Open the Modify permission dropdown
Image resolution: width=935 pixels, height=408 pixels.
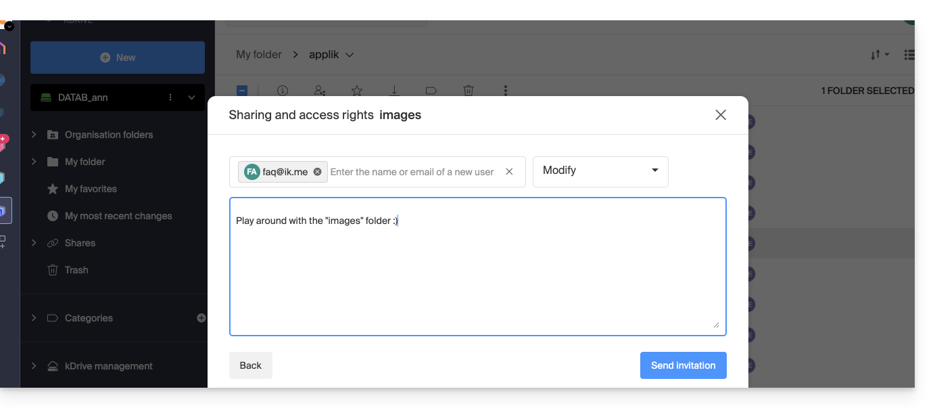point(600,171)
